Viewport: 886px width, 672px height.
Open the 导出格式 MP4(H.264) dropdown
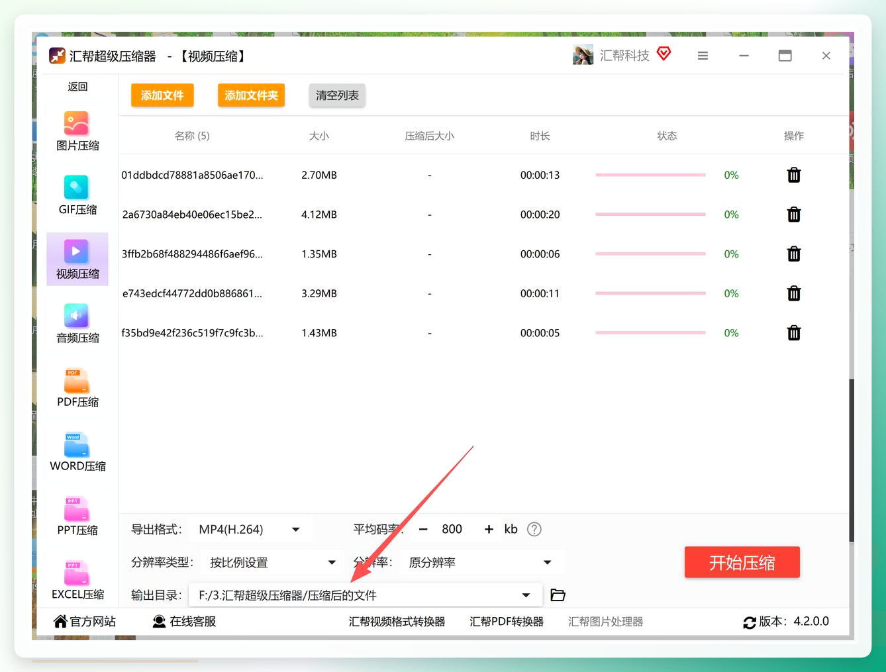(x=250, y=529)
